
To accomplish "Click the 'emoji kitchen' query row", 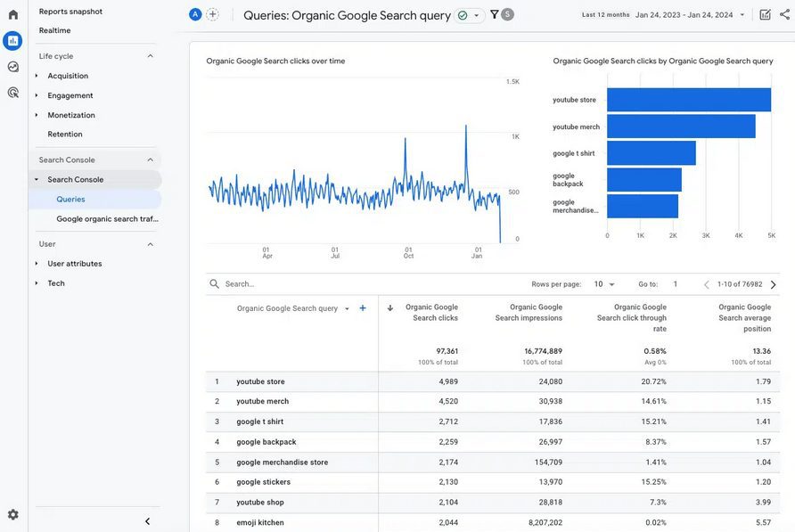I will click(x=492, y=522).
